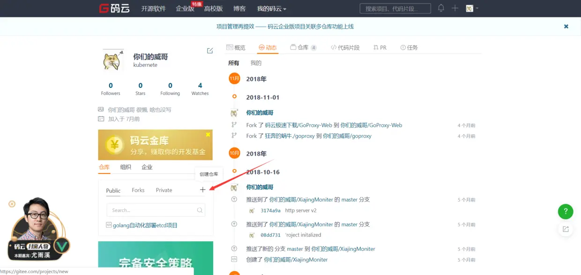Image resolution: width=581 pixels, height=275 pixels.
Task: Switch to 仓库 tab in sidebar
Action: coord(104,167)
